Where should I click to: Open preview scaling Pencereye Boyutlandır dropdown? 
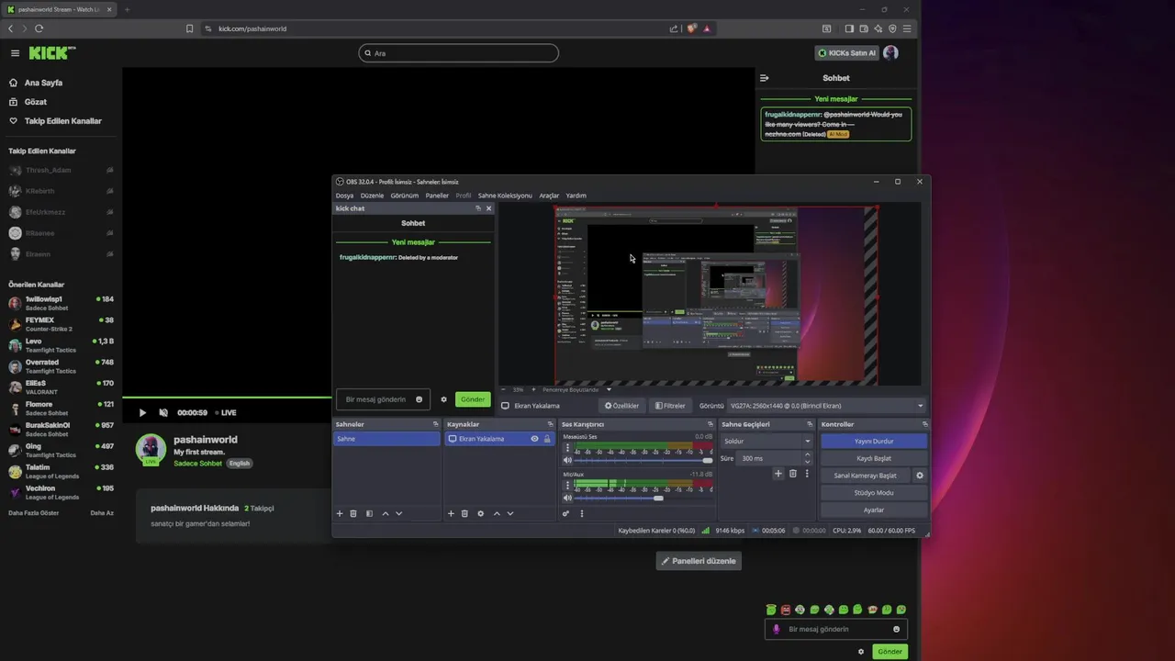point(576,389)
